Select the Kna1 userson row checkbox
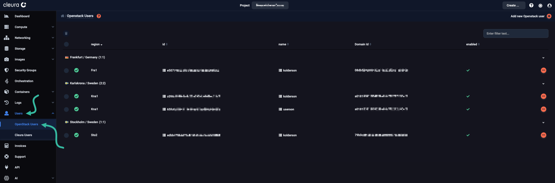Screen dimensions: 555x183 point(66,109)
